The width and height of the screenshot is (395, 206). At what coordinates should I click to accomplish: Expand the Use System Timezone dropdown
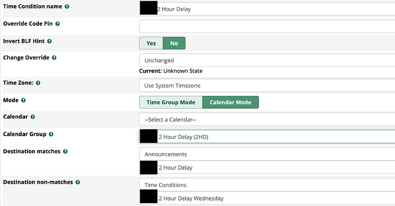click(267, 85)
